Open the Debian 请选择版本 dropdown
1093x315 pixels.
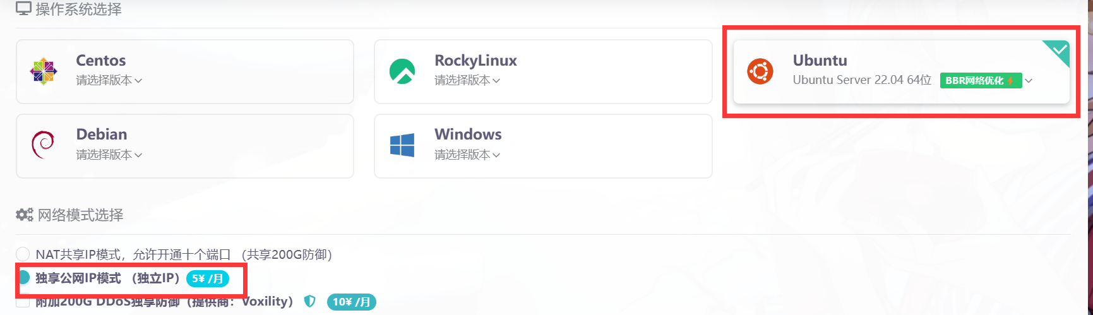109,155
